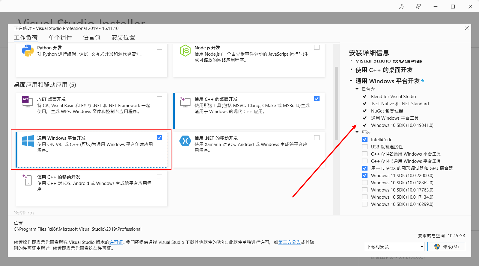Click the Node.js development workload icon
479x266 pixels.
(185, 51)
